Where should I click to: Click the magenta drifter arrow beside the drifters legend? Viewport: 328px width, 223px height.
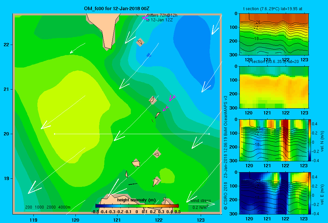pos(145,18)
